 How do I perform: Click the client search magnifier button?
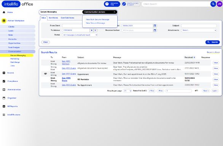tap(213, 4)
